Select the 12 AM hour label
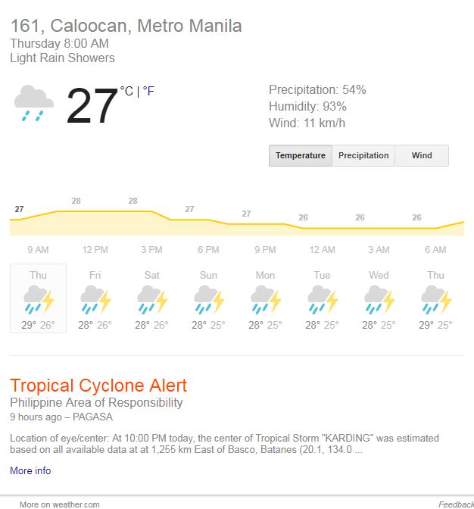The image size is (474, 509). [x=322, y=250]
